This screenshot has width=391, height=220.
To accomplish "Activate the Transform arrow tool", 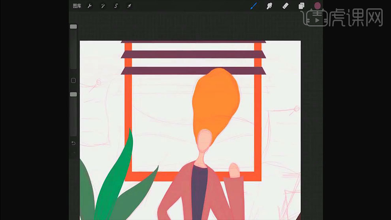I will [x=129, y=6].
